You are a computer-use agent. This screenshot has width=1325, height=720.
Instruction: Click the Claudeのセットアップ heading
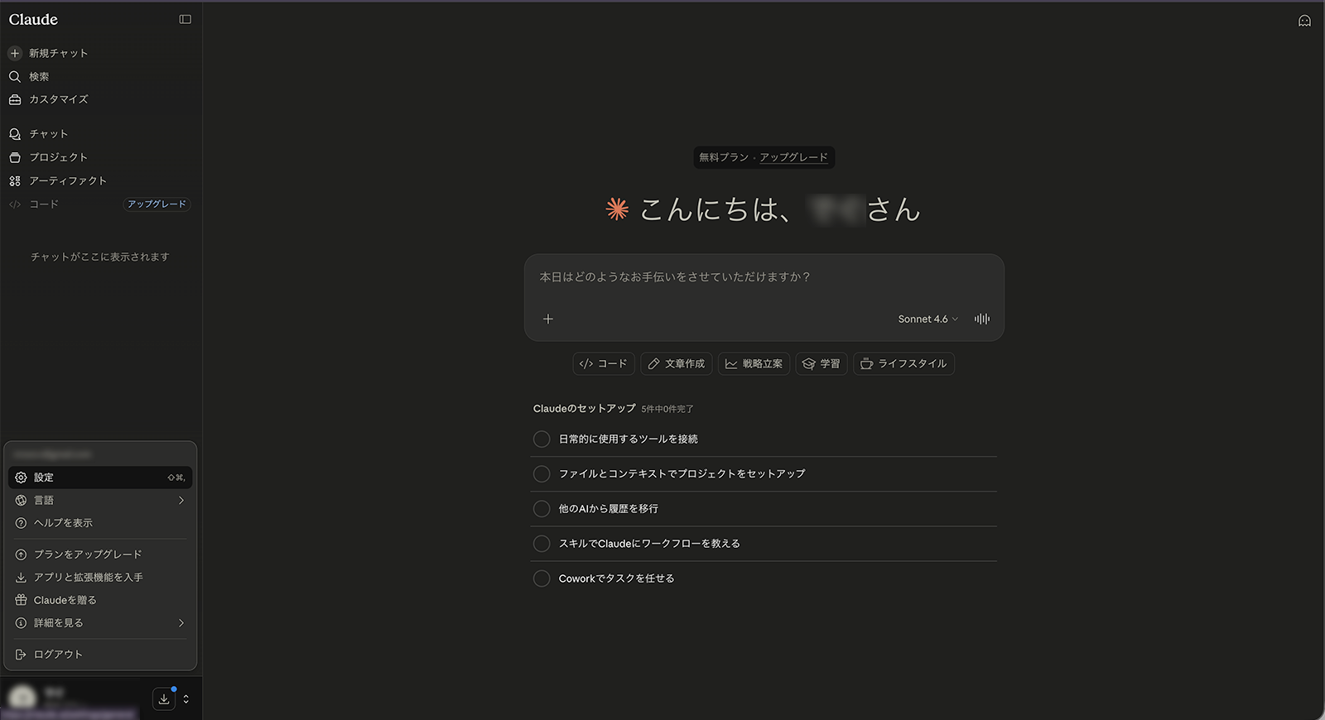tap(585, 409)
